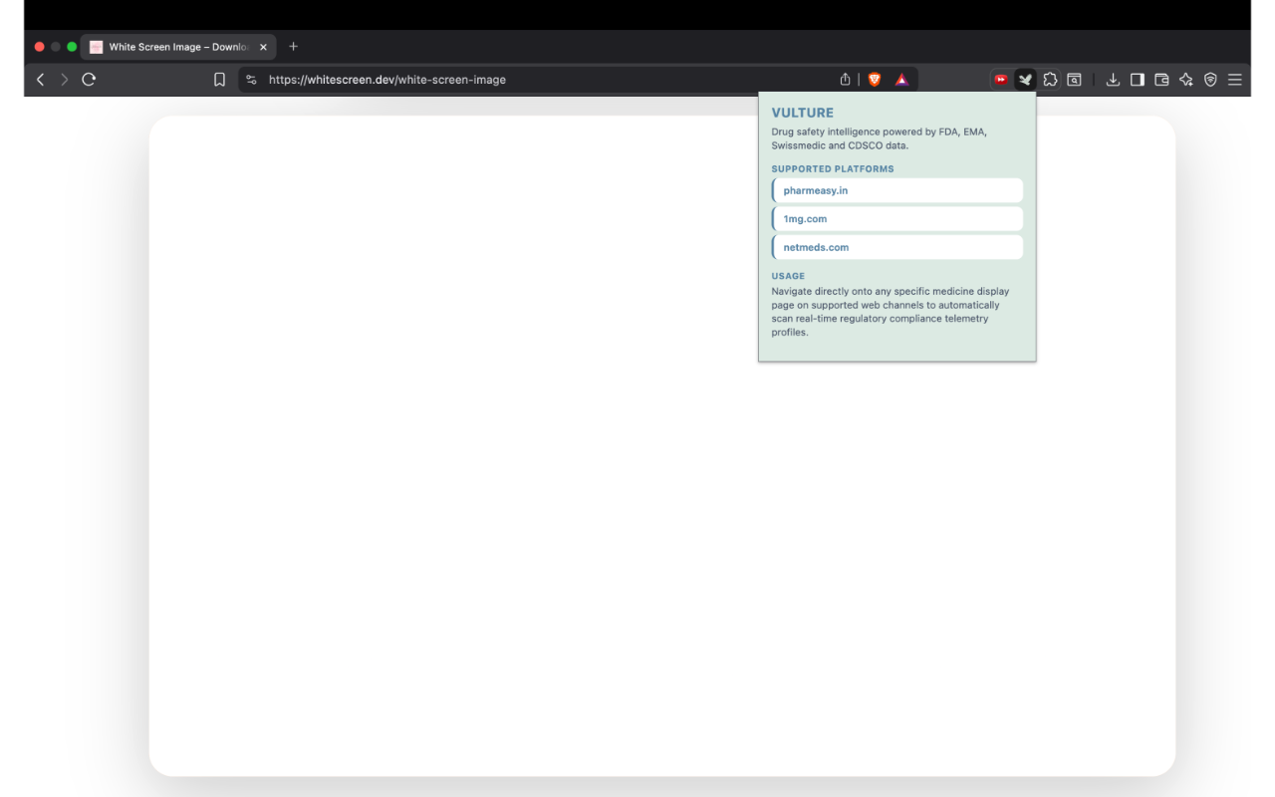Click the USAGE heading in popup
1275x797 pixels.
pos(788,276)
